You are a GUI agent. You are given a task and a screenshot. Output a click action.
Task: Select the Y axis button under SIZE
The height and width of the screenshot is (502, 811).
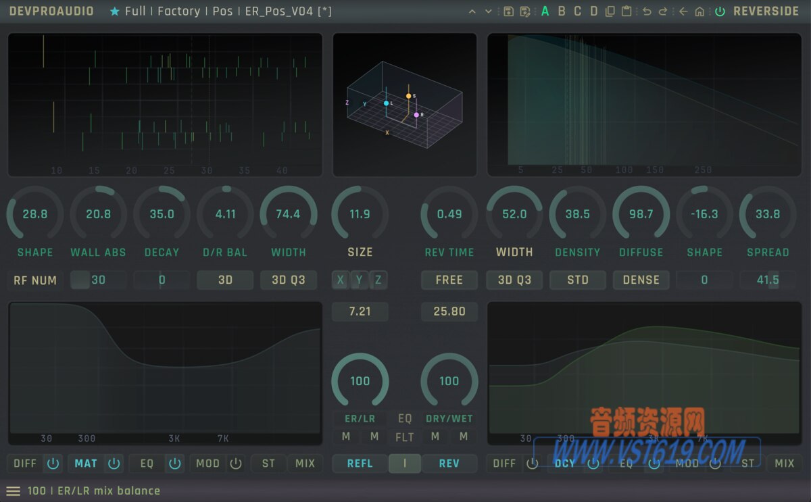(360, 280)
